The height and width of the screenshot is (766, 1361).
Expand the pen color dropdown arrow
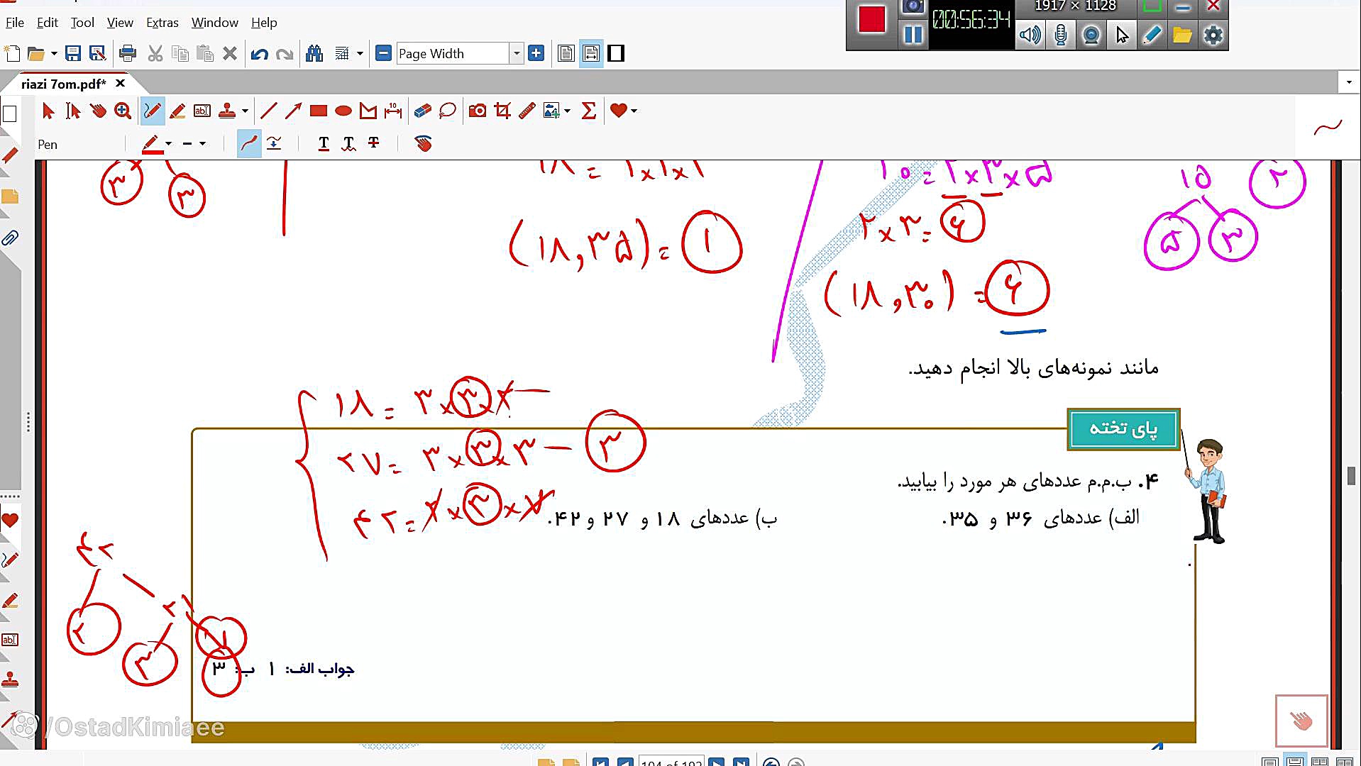[x=168, y=144]
